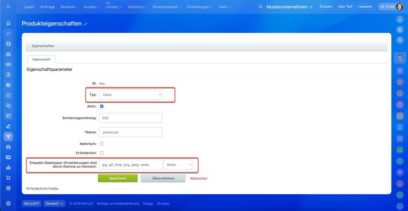Screen dimensions: 408x211
Task: Click the Name field containing Jahreszeit
Action: click(x=131, y=132)
